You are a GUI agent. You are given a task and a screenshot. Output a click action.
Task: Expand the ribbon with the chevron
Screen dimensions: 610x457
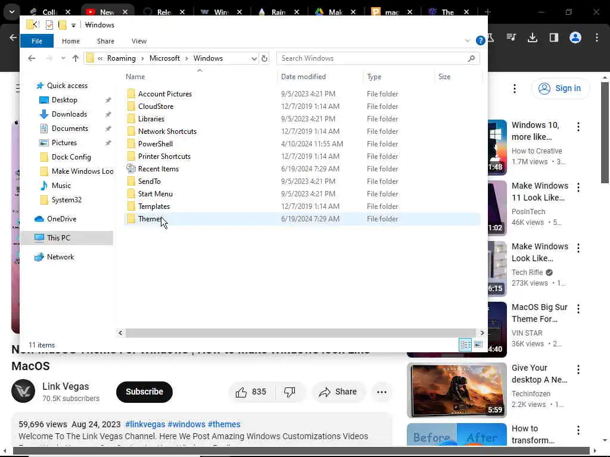click(x=467, y=40)
